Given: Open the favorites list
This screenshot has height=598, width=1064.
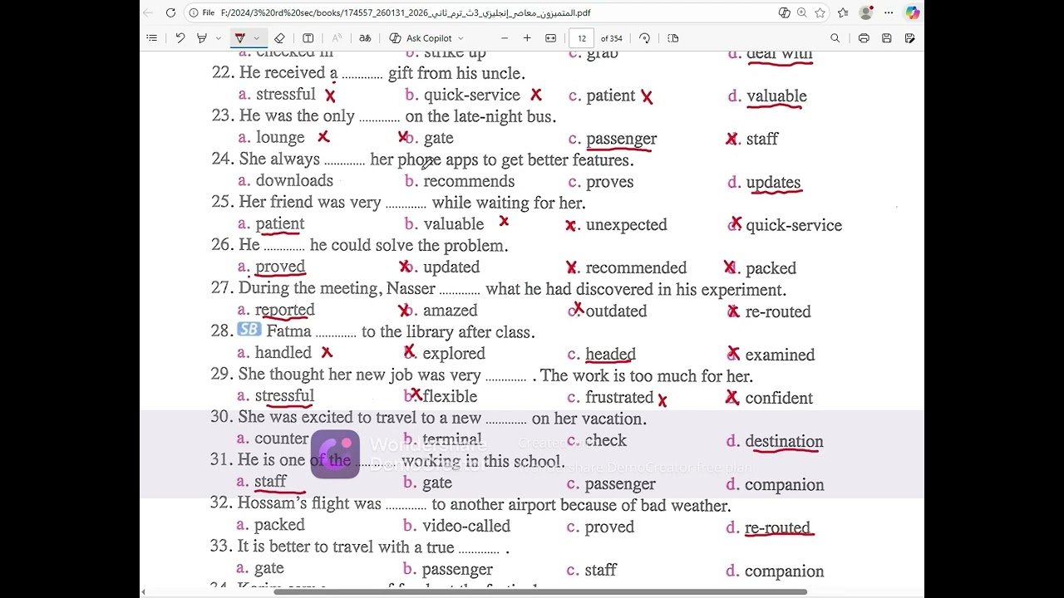Looking at the screenshot, I should (843, 12).
